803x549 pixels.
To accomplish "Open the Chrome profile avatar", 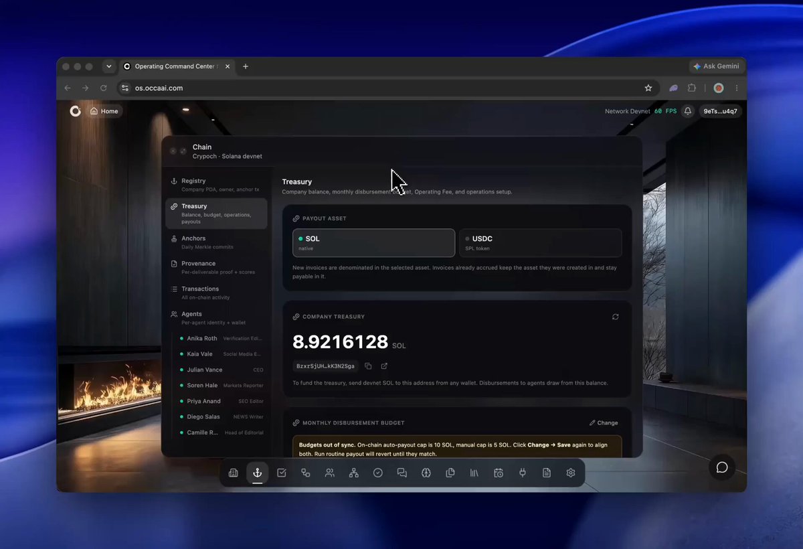I will pyautogui.click(x=719, y=88).
